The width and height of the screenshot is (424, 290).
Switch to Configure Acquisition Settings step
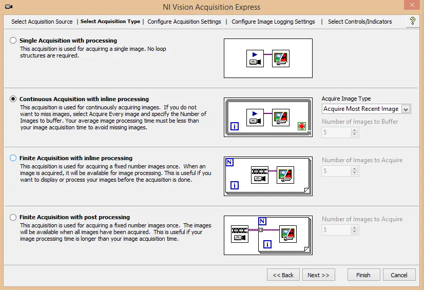(x=184, y=22)
